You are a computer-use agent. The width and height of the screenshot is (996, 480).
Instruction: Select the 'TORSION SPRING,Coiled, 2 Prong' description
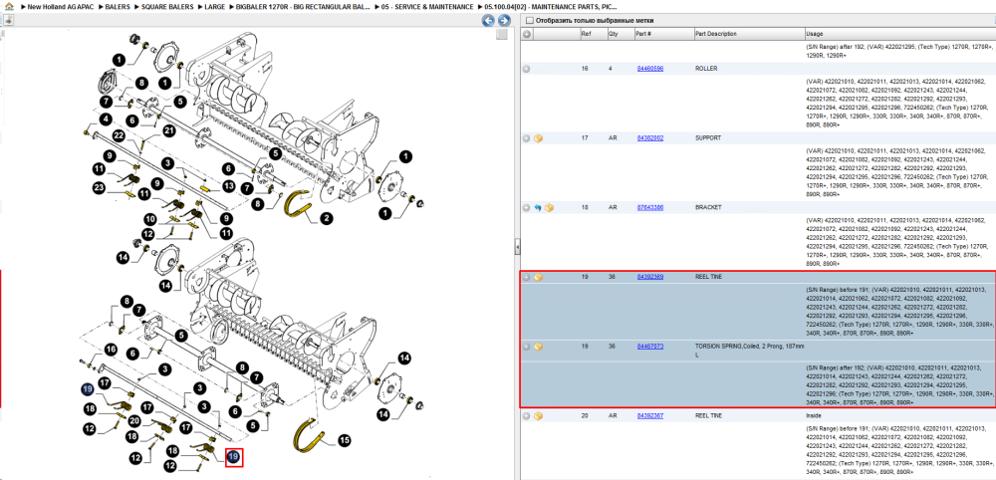click(x=750, y=350)
